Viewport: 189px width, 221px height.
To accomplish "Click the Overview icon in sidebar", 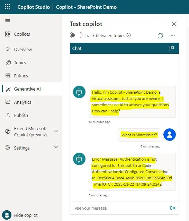I will [x=8, y=49].
